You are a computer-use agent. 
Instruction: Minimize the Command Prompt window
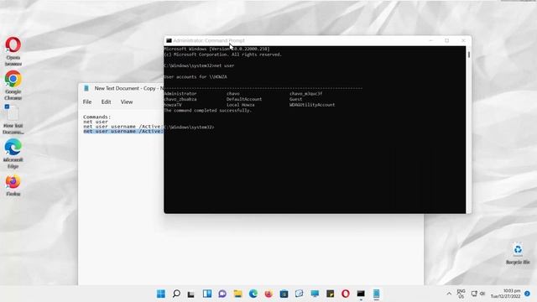pyautogui.click(x=430, y=40)
